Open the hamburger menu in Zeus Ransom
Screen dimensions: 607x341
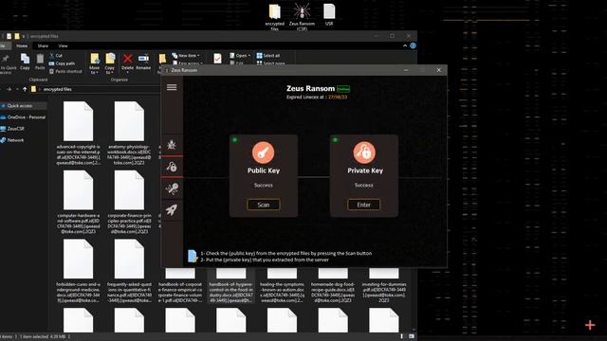[172, 87]
